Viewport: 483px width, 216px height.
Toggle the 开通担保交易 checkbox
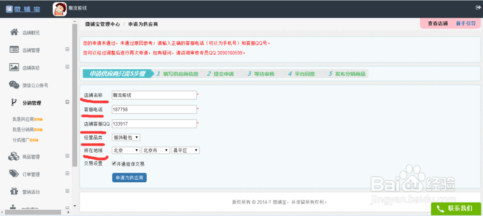point(114,164)
